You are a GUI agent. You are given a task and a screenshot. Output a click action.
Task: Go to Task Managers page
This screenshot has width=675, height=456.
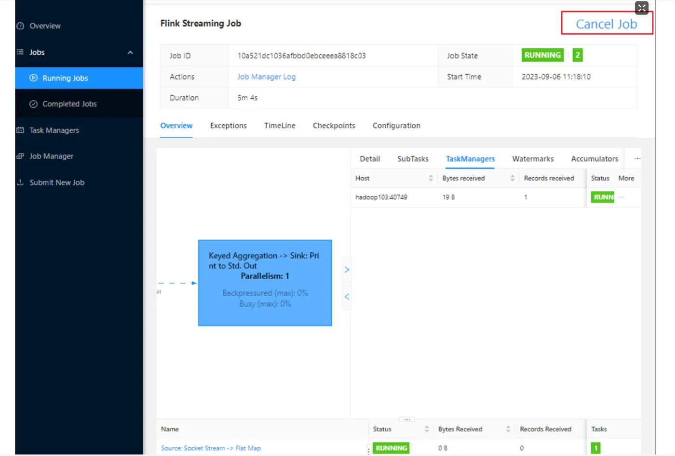54,130
